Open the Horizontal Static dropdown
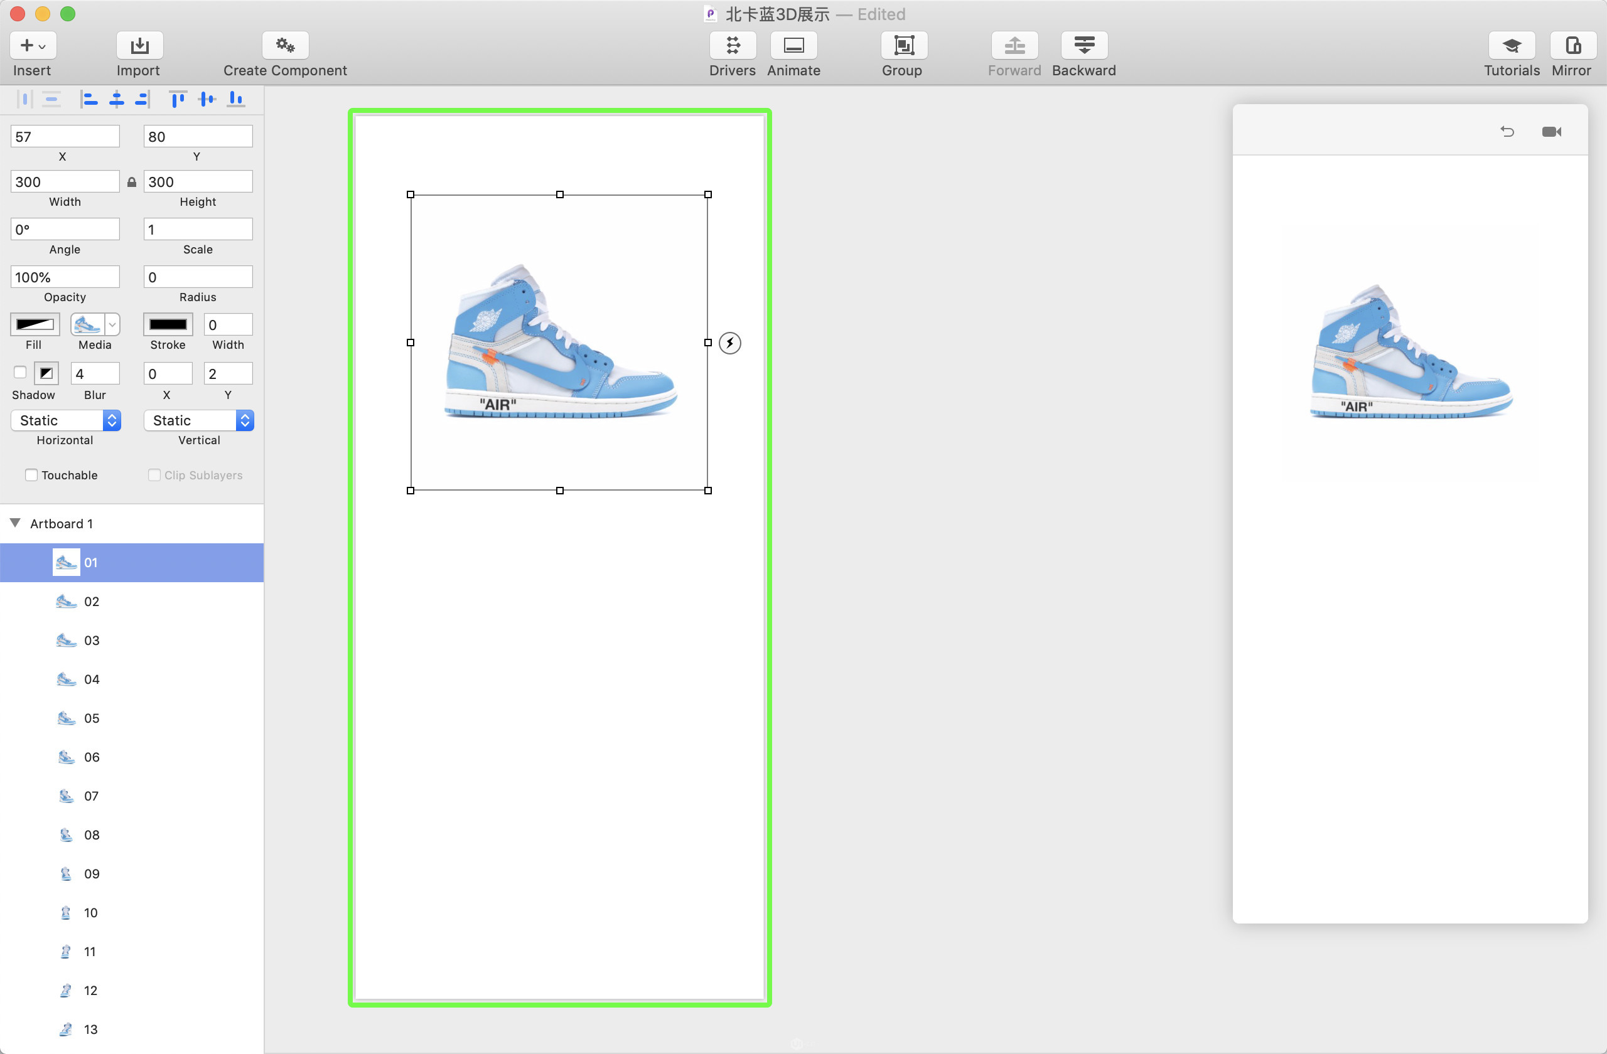 [x=65, y=420]
